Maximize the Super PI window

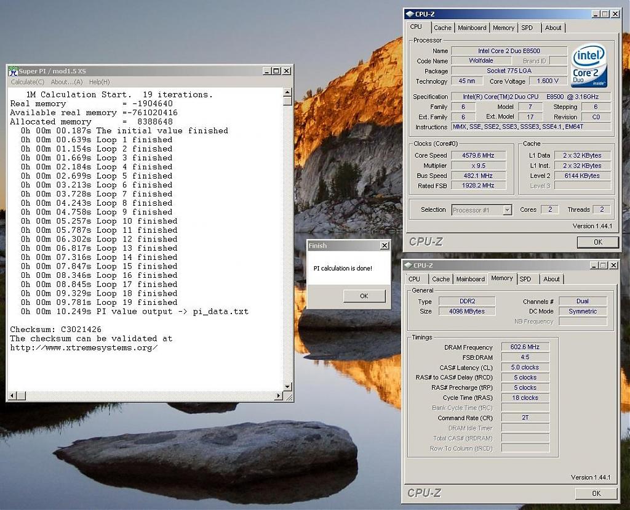[x=276, y=71]
